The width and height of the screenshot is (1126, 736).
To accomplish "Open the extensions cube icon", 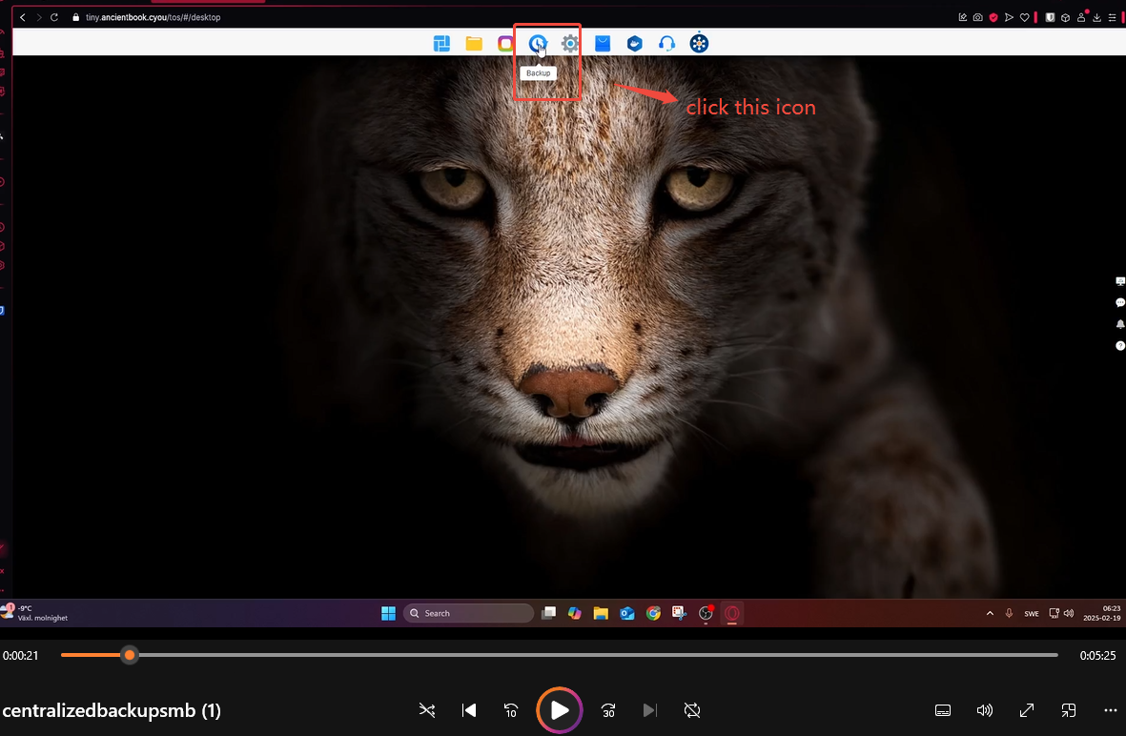I will (x=1066, y=17).
